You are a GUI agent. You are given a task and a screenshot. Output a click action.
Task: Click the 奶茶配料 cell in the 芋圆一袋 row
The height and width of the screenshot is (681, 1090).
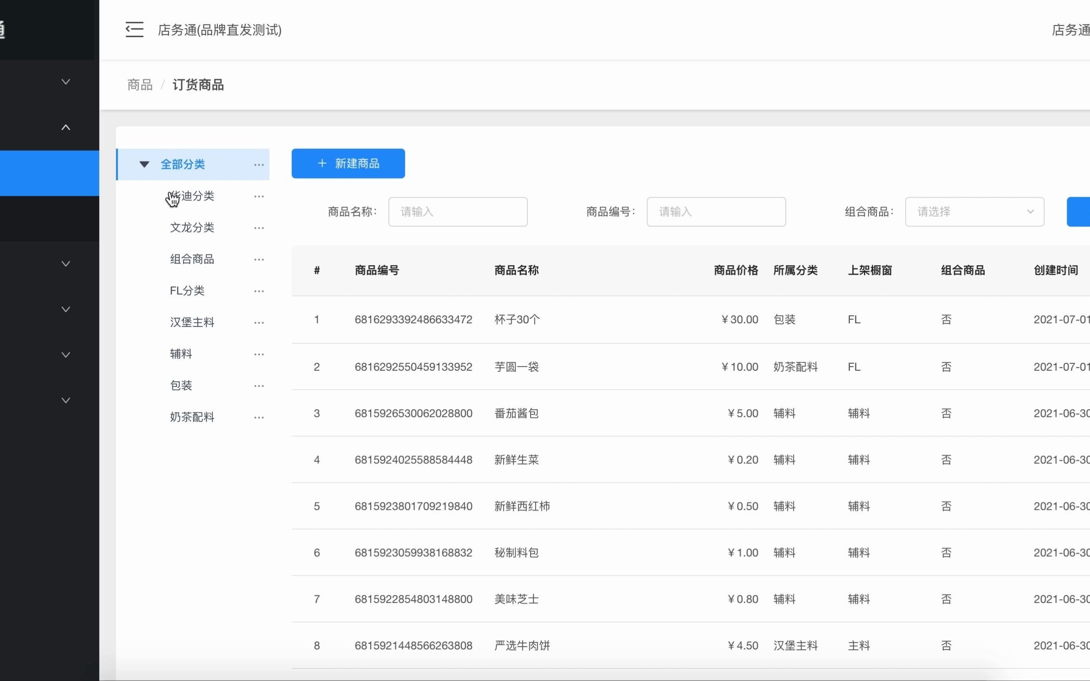795,367
